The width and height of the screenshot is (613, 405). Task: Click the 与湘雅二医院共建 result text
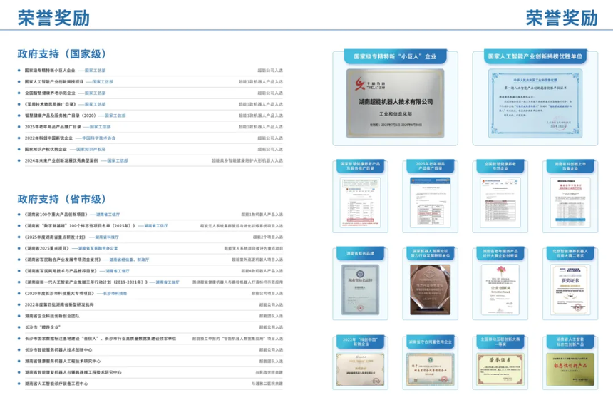[267, 384]
